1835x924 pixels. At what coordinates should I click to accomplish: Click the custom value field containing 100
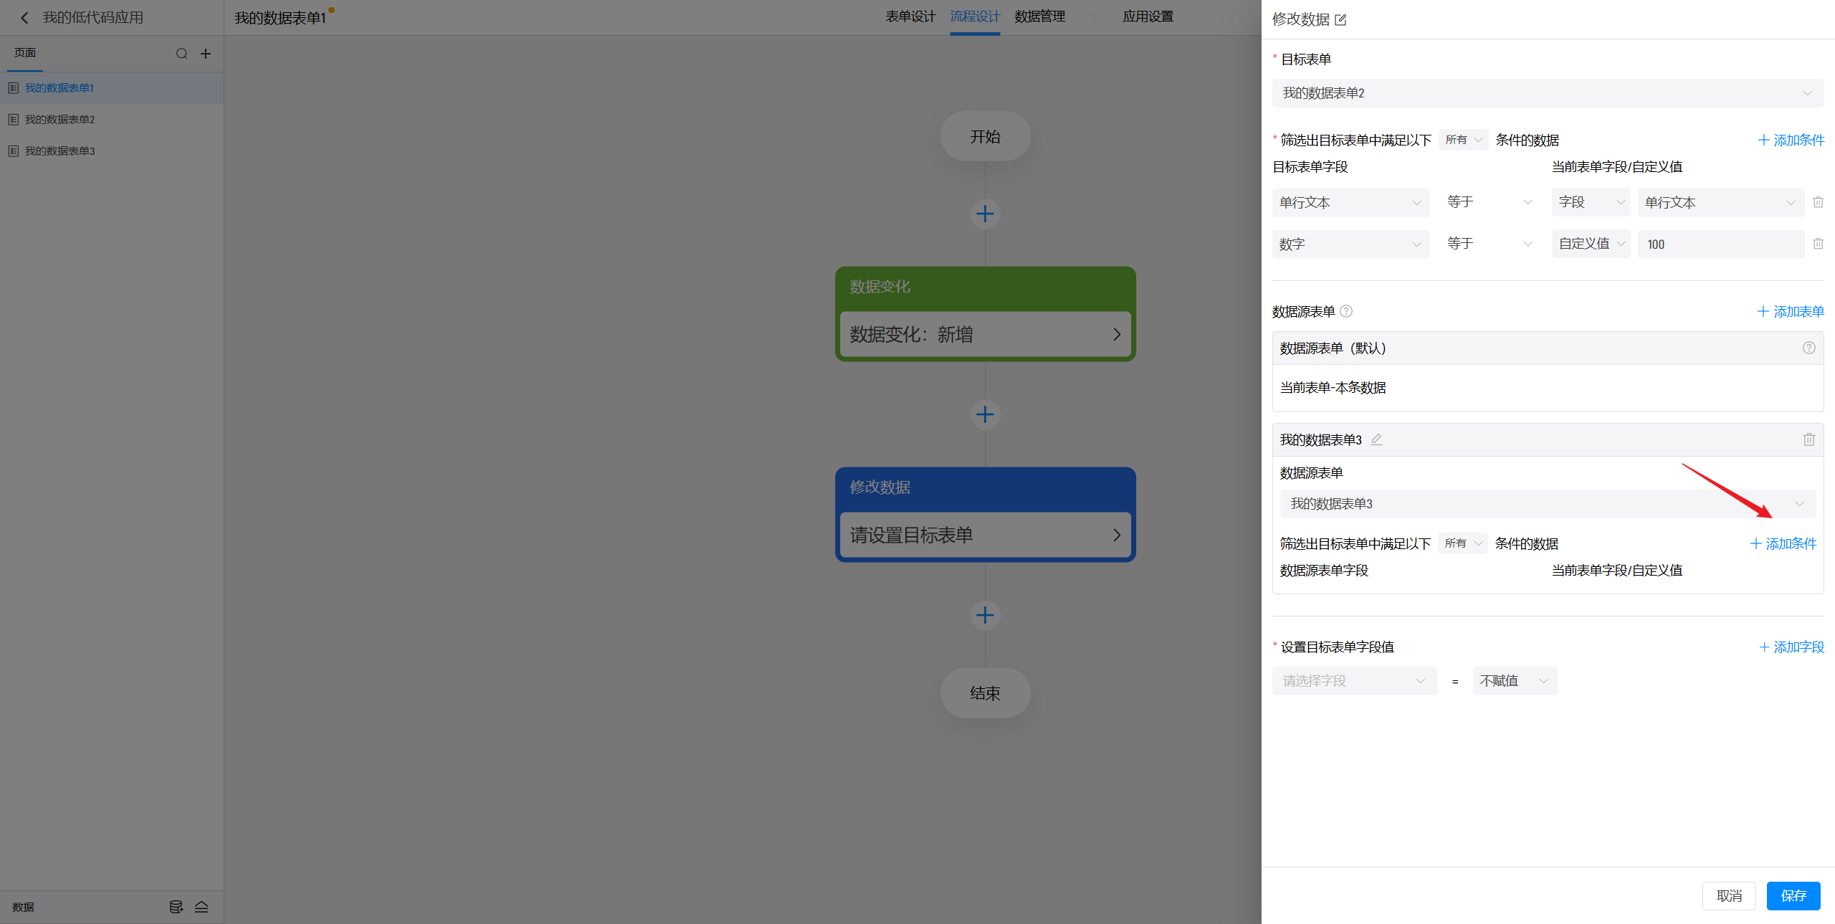pyautogui.click(x=1720, y=244)
